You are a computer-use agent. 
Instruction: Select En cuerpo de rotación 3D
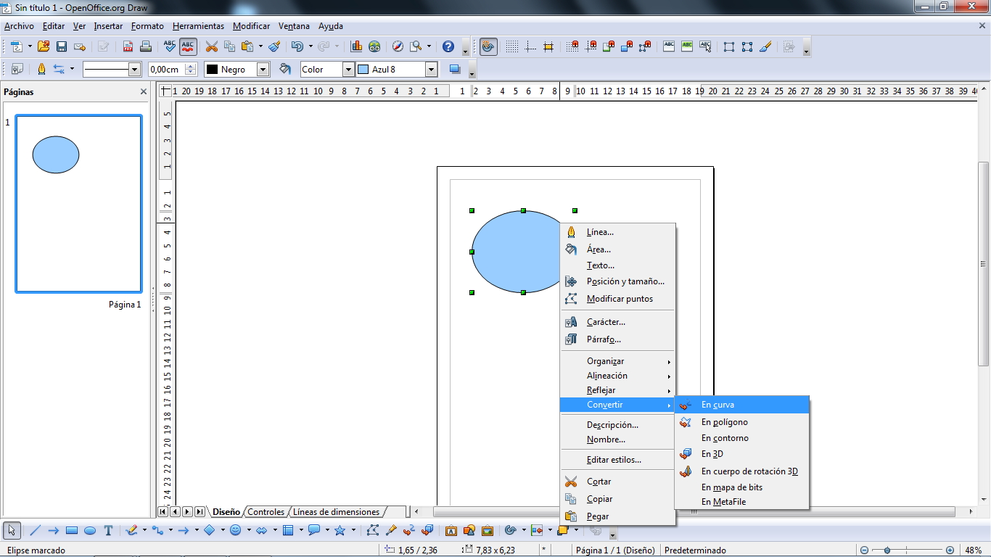[x=741, y=471]
